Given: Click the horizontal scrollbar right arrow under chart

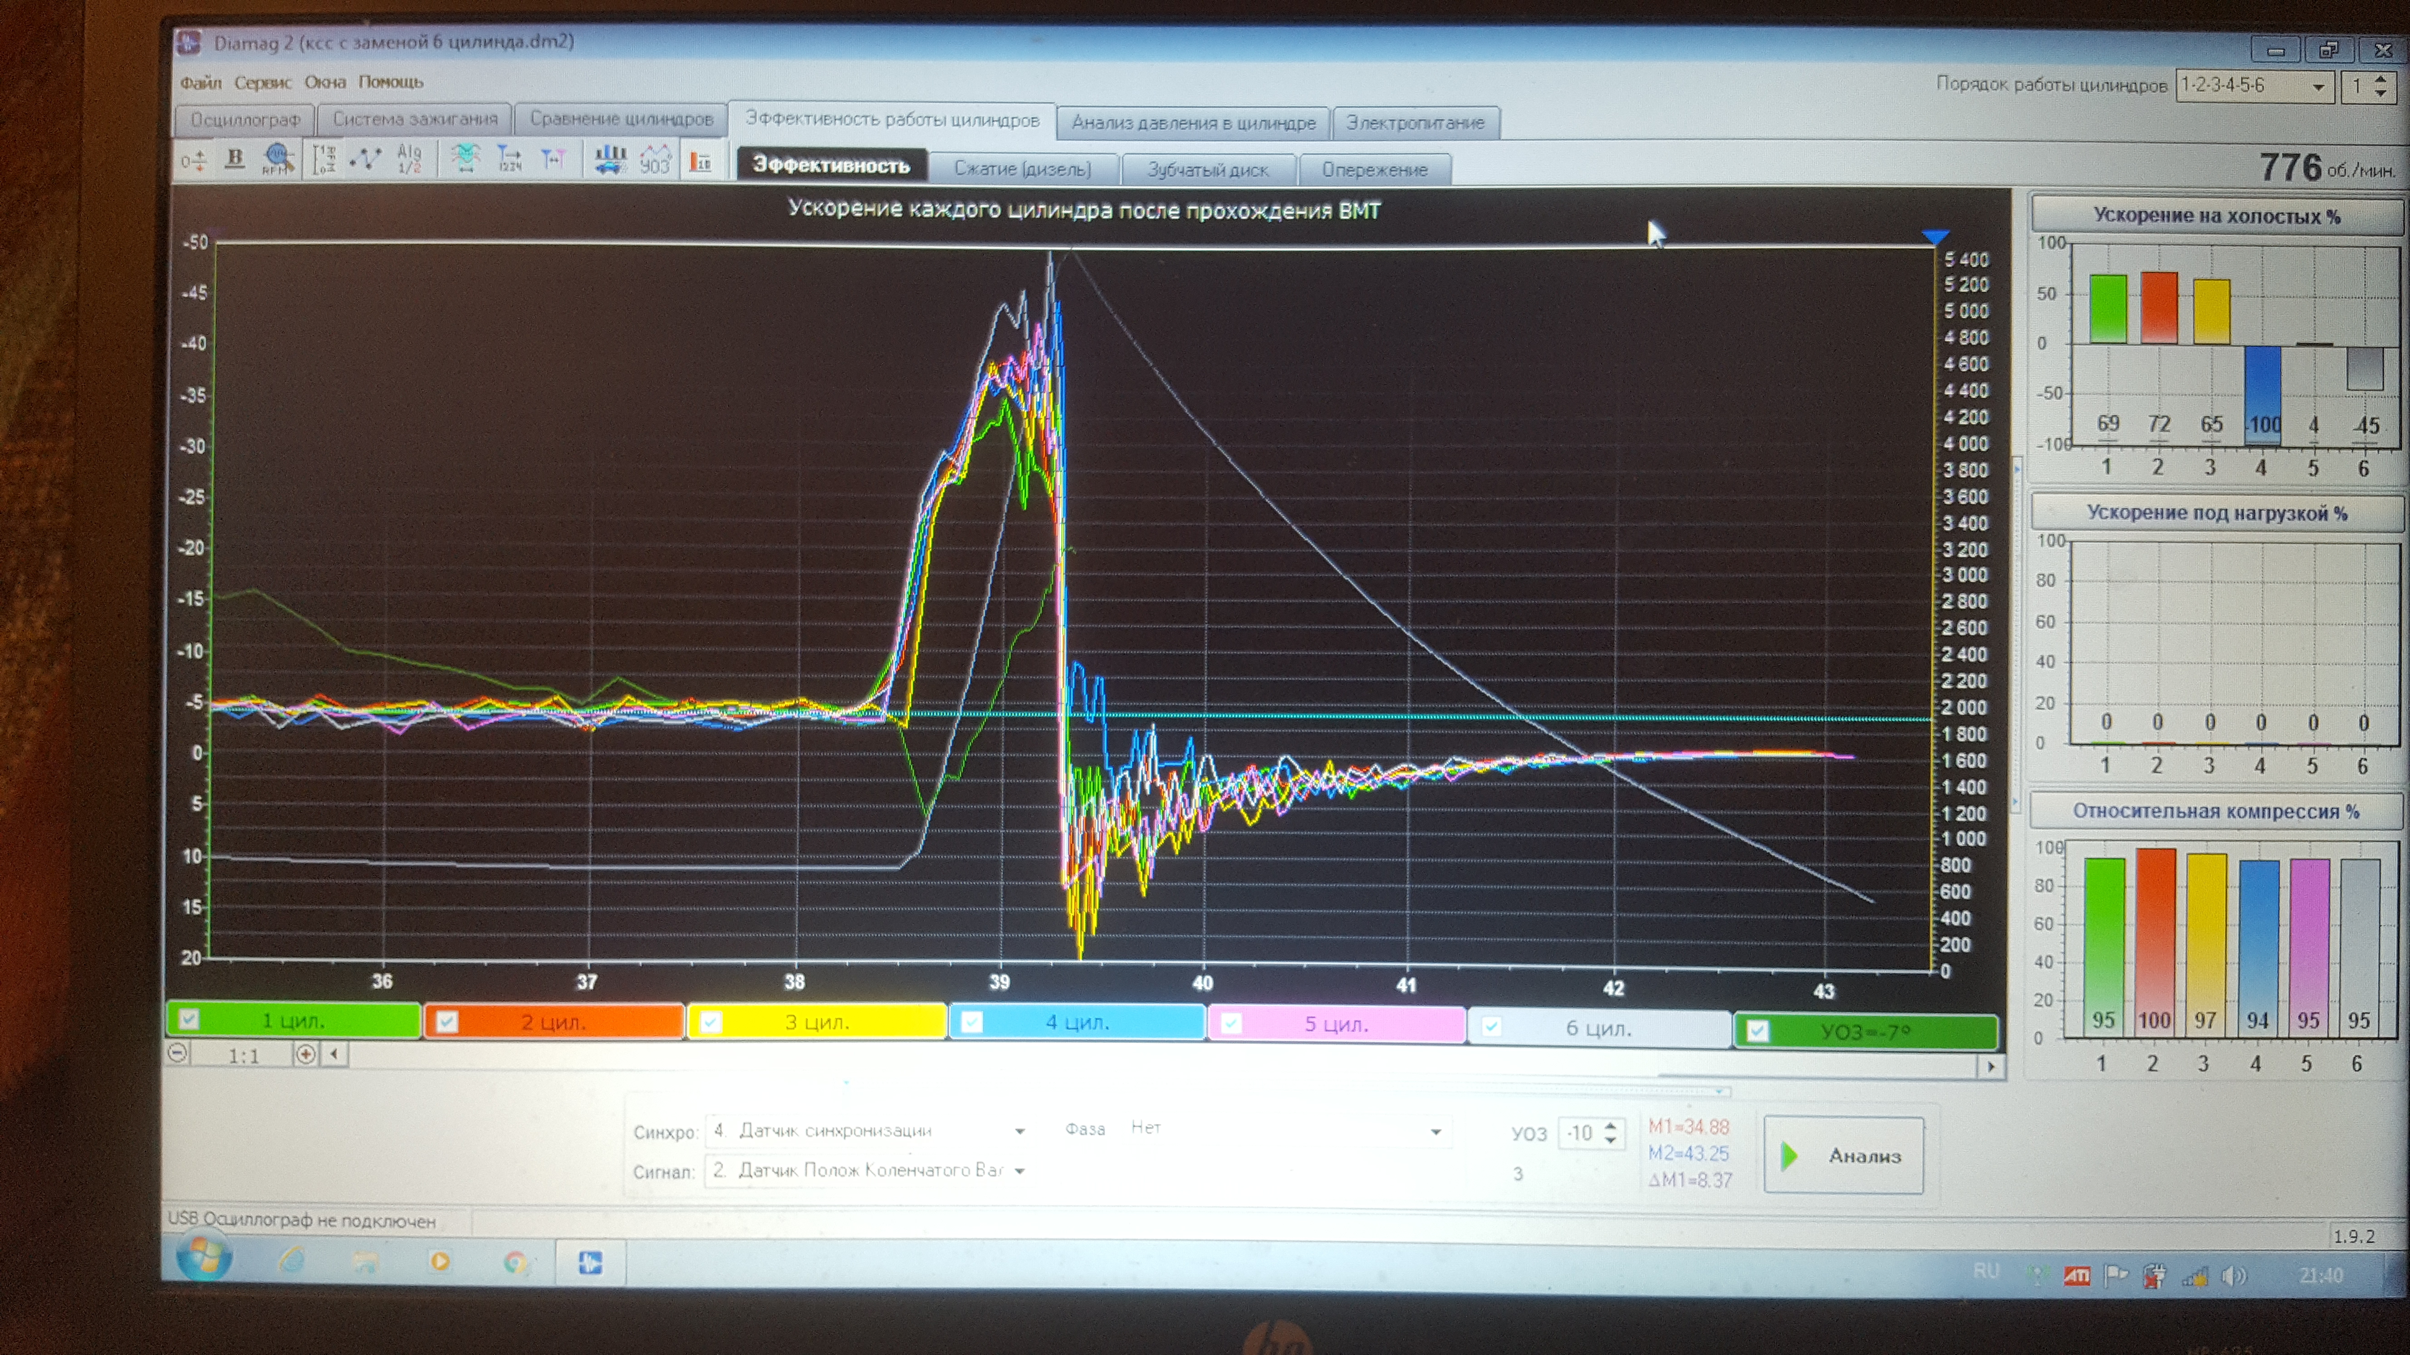Looking at the screenshot, I should [x=1991, y=1066].
